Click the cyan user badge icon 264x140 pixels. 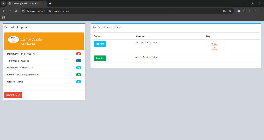[x=78, y=82]
